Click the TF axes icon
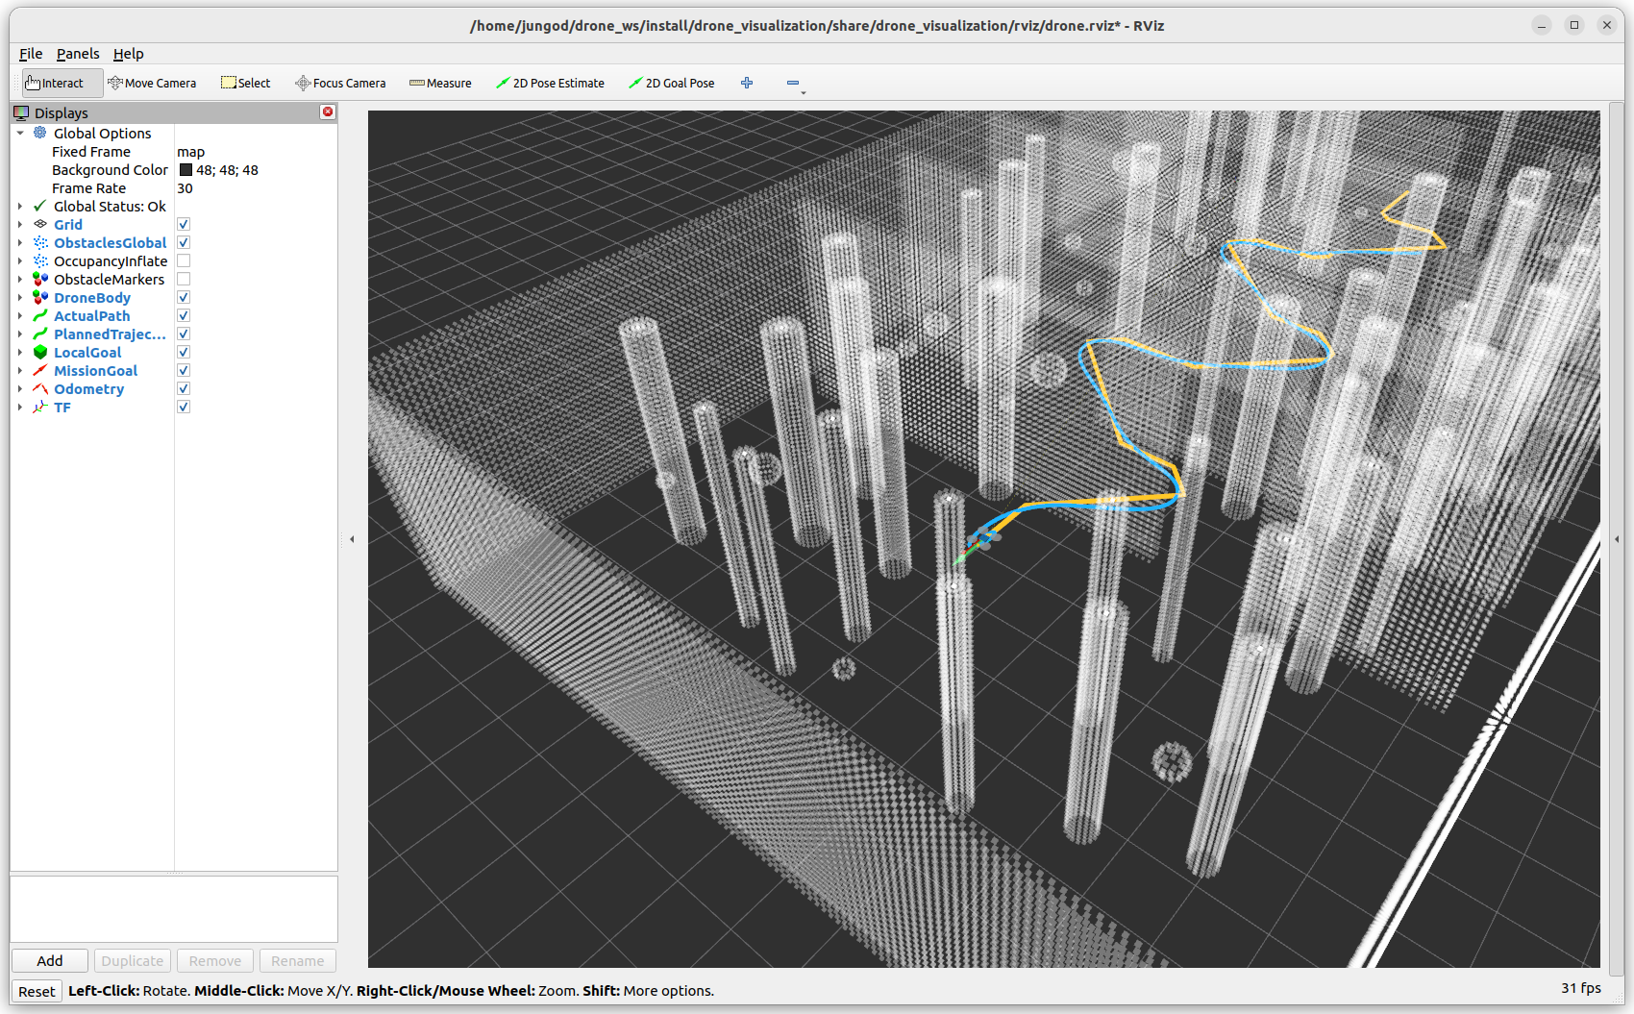This screenshot has width=1634, height=1014. [40, 407]
